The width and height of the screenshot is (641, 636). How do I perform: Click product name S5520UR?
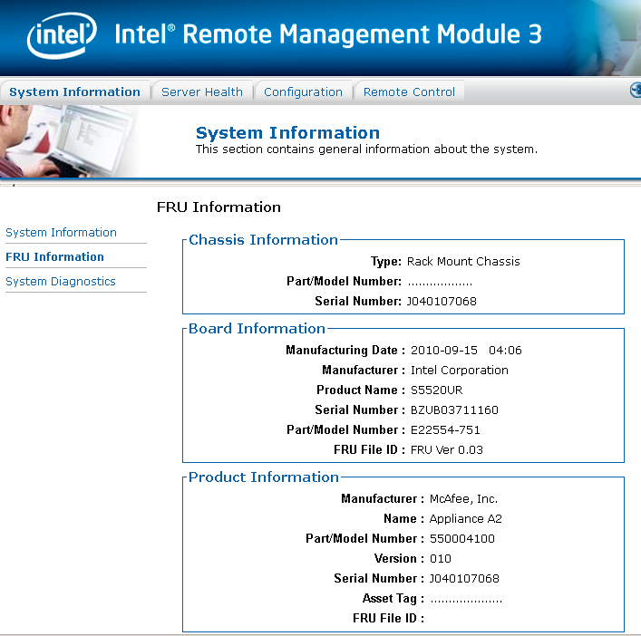tap(437, 390)
